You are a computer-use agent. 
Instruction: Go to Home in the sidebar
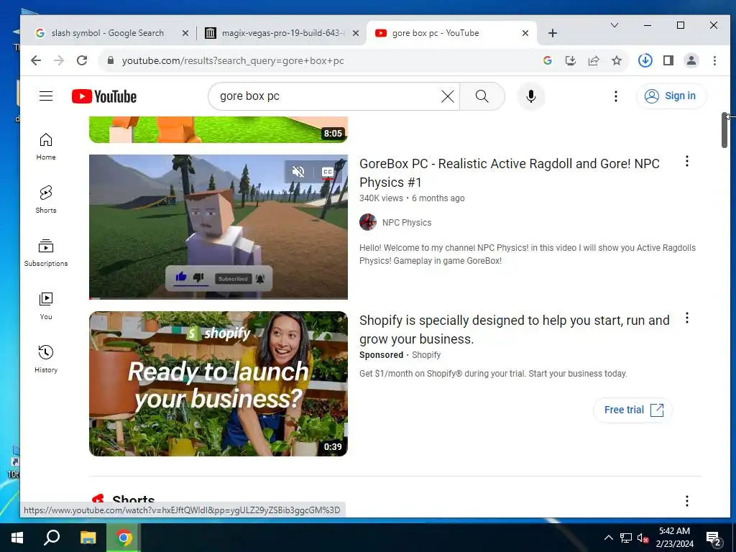46,147
